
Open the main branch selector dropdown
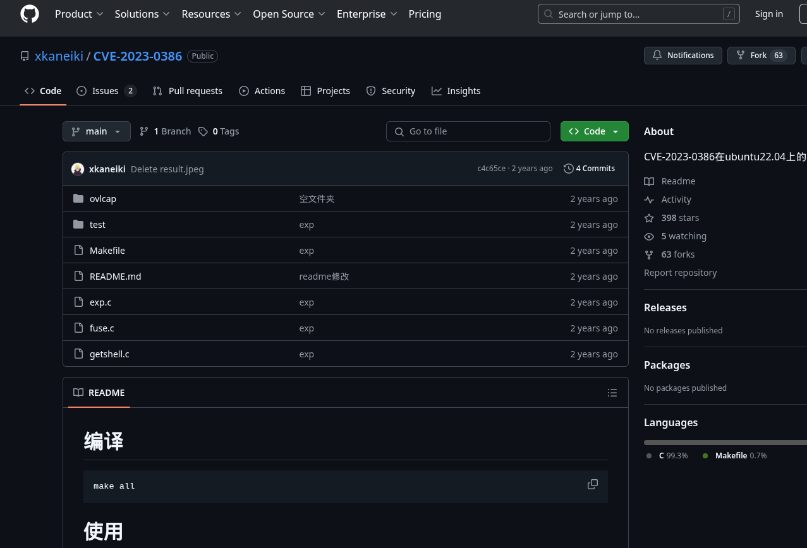point(97,131)
